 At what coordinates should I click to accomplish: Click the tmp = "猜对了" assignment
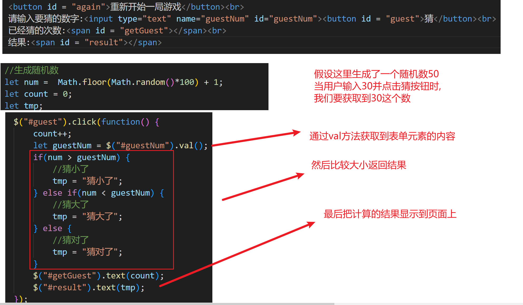(87, 252)
